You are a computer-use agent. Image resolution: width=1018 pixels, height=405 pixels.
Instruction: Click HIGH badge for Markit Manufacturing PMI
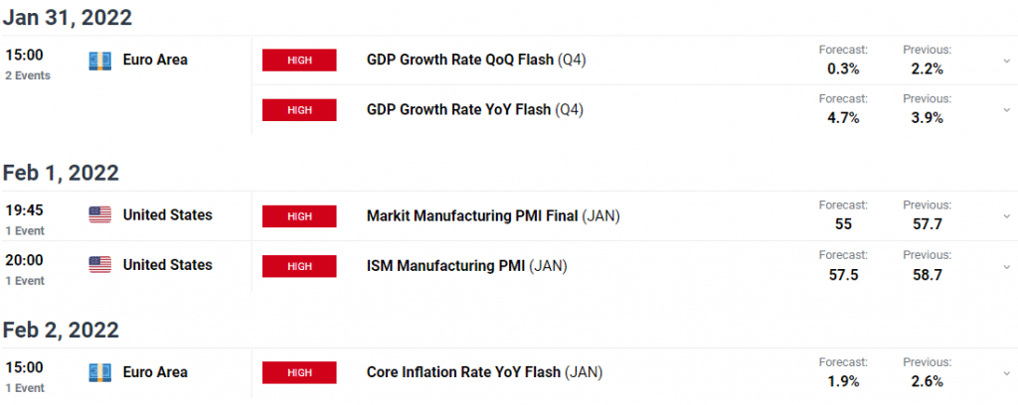coord(299,215)
